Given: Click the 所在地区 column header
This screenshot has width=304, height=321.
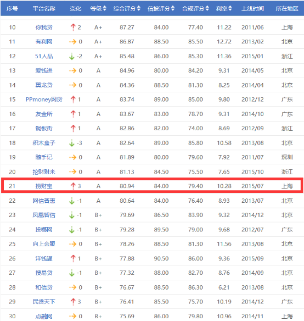Looking at the screenshot, I should point(287,9).
